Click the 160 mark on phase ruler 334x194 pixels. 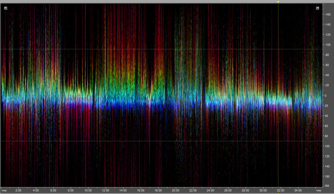328,176
